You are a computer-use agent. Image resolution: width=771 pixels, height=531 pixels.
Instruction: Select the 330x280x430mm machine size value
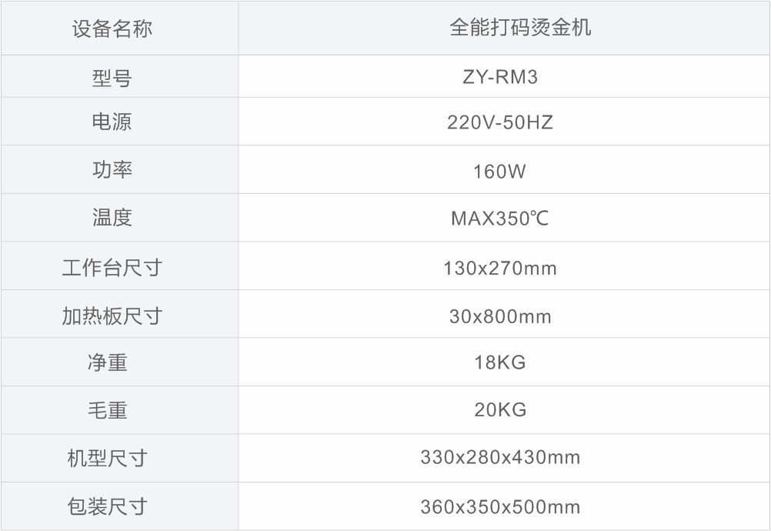(500, 458)
